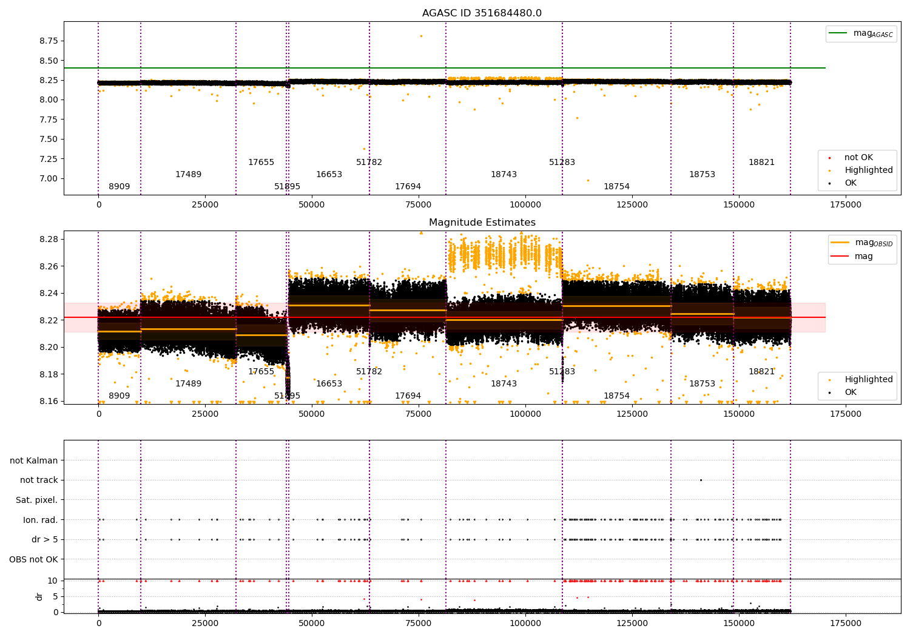Click the 8.50 tick on top plot
The height and width of the screenshot is (637, 910).
coord(49,61)
